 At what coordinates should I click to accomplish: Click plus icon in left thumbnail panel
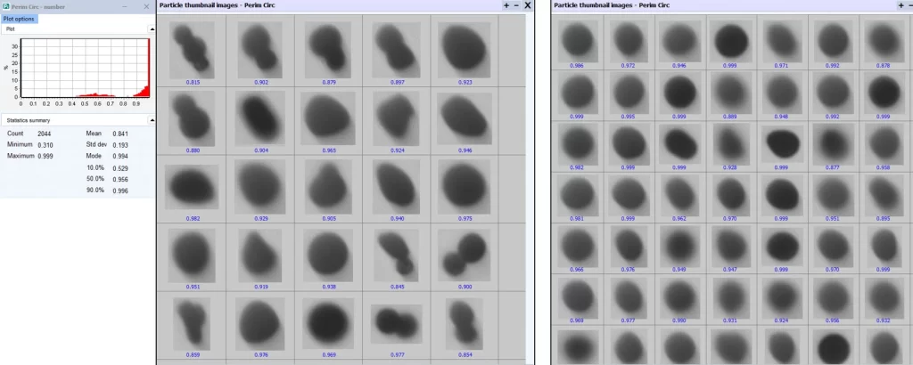pos(506,5)
